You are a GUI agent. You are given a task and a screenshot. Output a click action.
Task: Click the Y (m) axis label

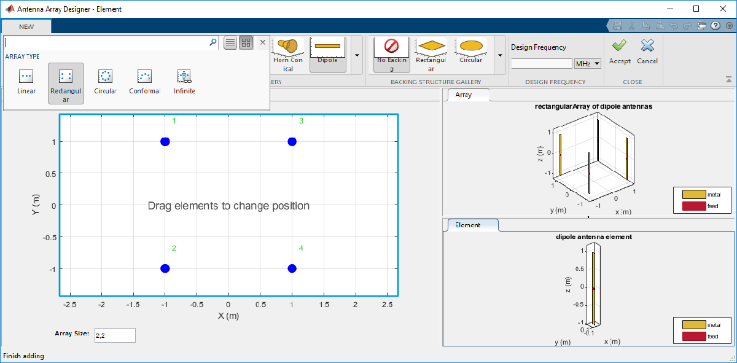tap(36, 205)
